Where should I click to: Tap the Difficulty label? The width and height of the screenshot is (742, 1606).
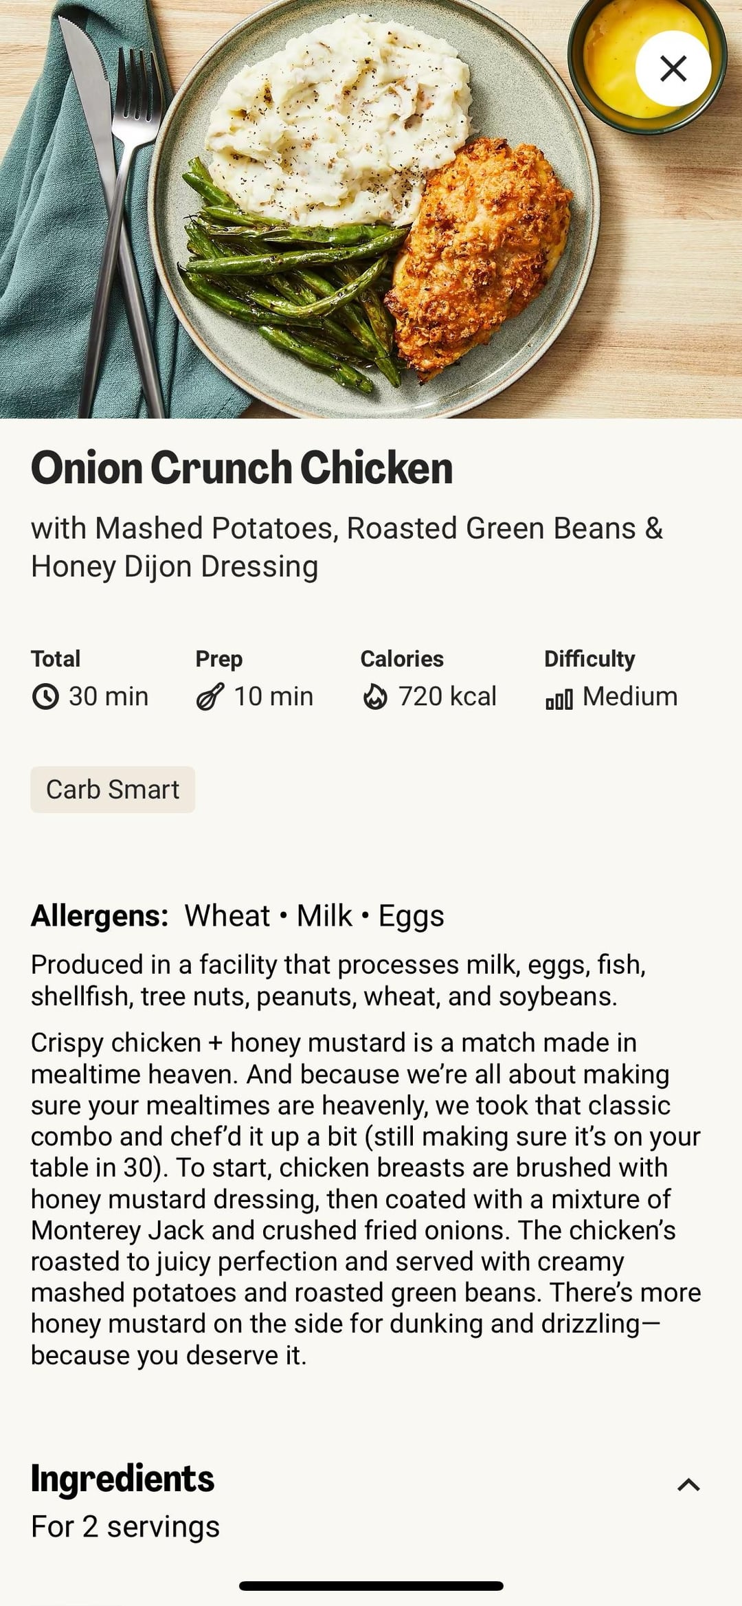click(589, 658)
